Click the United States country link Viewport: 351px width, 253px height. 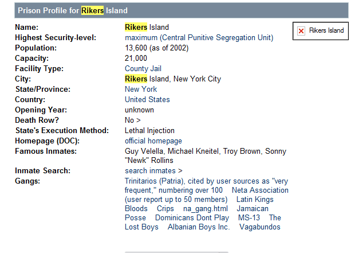147,100
